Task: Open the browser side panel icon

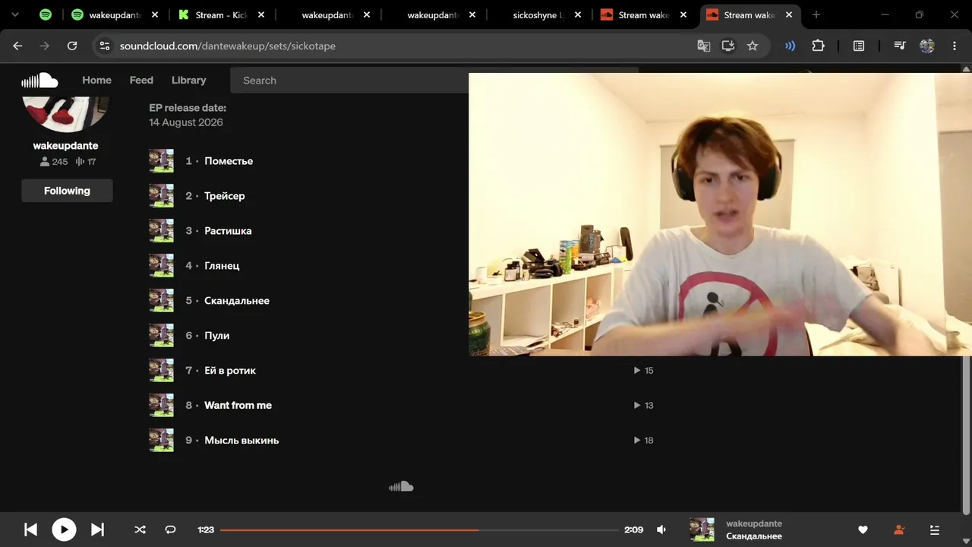Action: pyautogui.click(x=859, y=46)
